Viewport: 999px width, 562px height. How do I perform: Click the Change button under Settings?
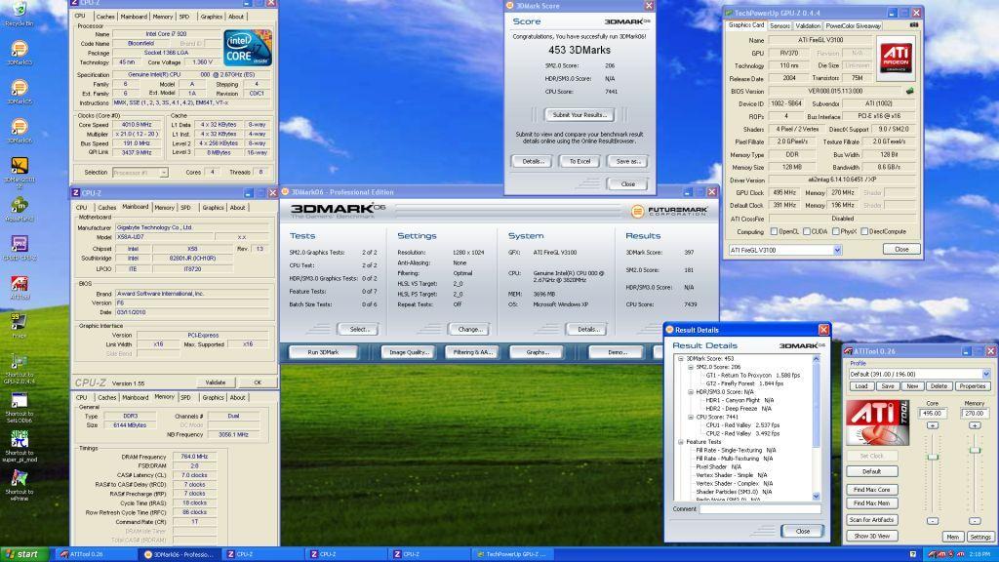tap(469, 330)
